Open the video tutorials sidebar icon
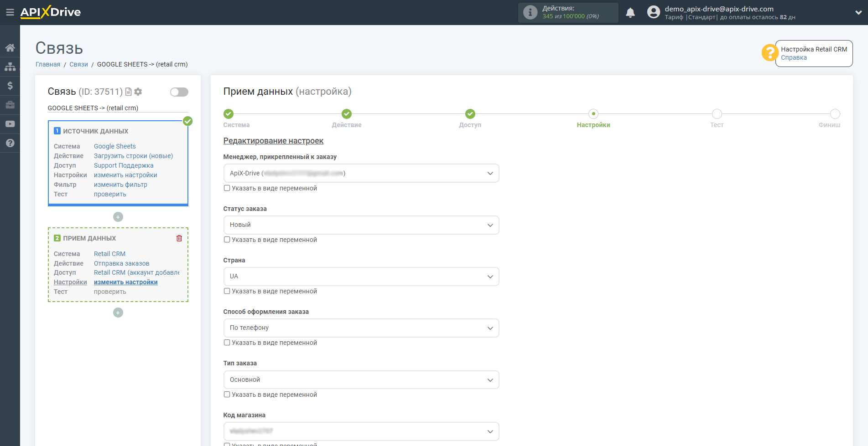The width and height of the screenshot is (868, 446). pyautogui.click(x=10, y=124)
